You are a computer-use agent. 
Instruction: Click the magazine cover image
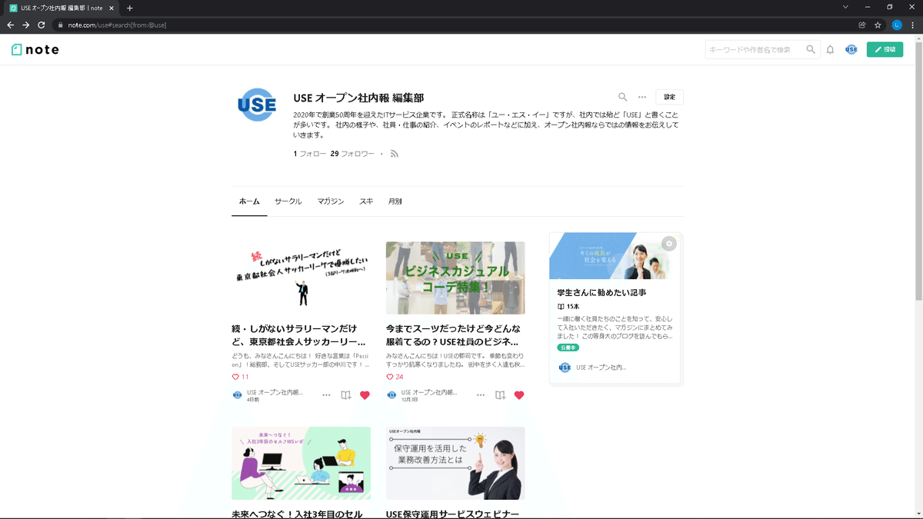(615, 256)
